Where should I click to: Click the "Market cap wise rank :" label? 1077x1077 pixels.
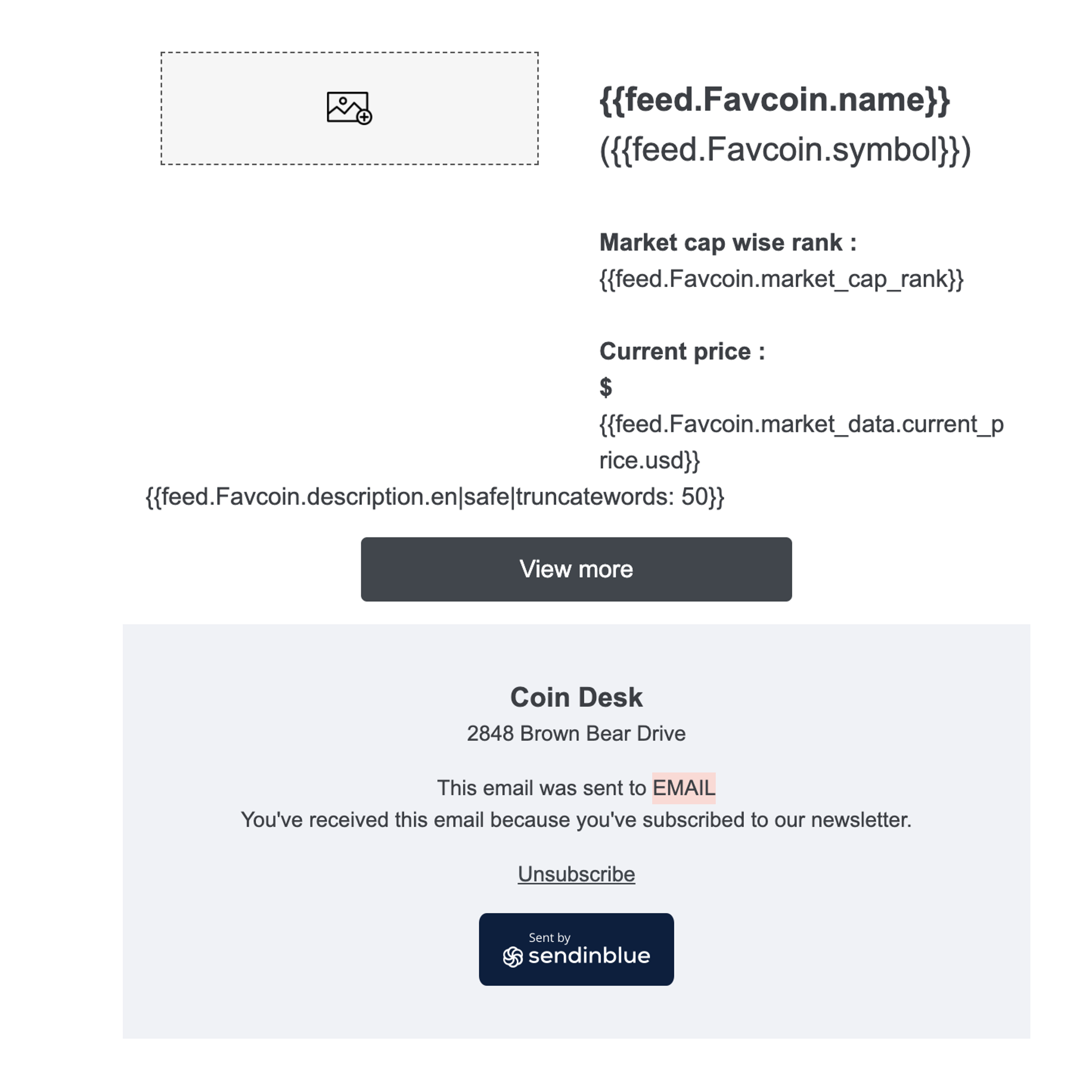tap(728, 242)
